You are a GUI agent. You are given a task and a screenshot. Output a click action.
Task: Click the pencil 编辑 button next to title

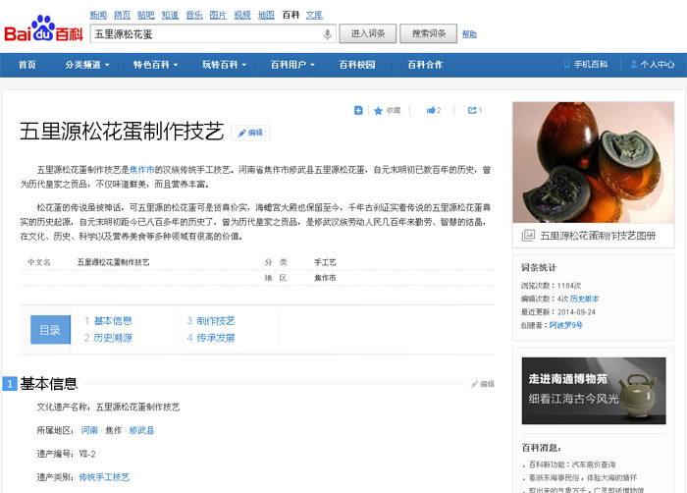click(x=250, y=133)
